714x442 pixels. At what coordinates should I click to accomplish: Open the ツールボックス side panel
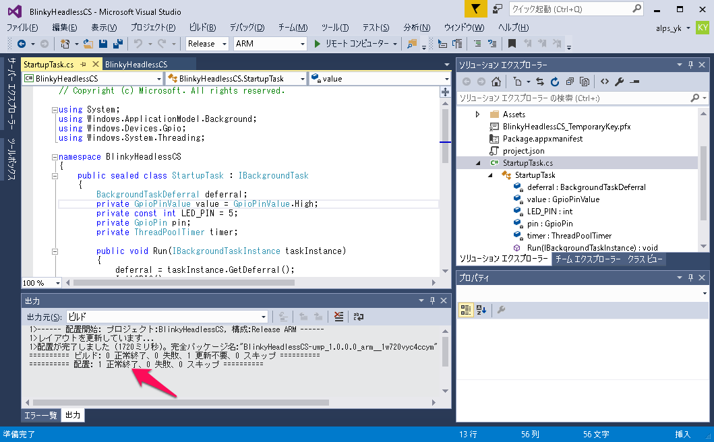pos(12,159)
